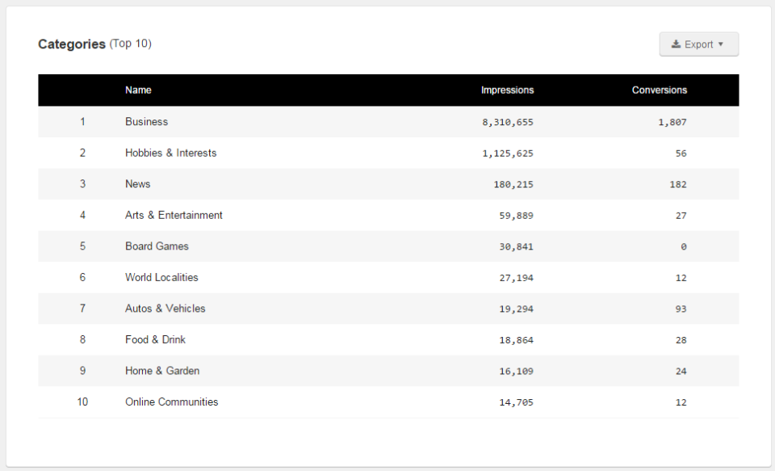Open the Board Games category
This screenshot has width=775, height=471.
[157, 246]
